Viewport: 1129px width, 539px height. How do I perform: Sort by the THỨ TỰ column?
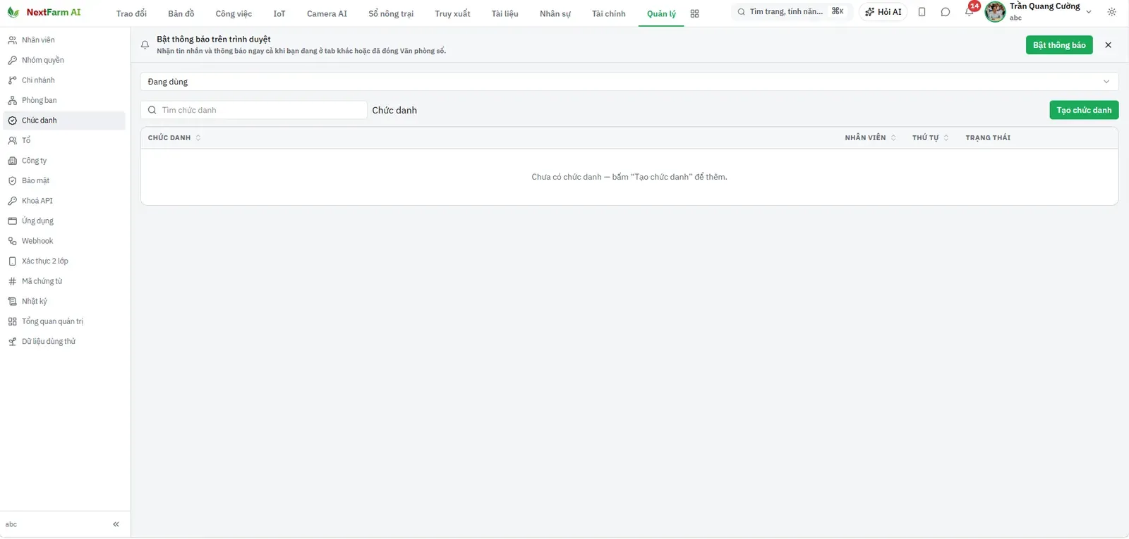tap(931, 138)
